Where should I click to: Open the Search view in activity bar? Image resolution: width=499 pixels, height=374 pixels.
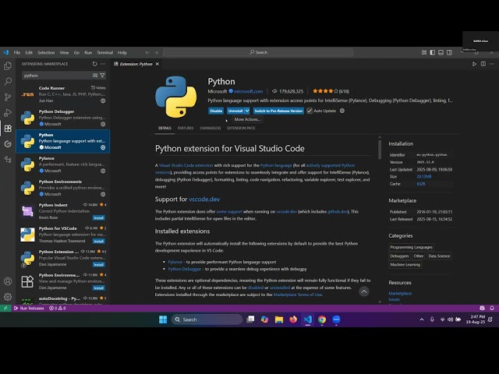pyautogui.click(x=8, y=81)
